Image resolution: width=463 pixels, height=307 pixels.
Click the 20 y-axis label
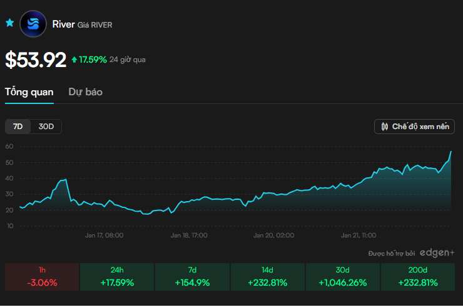pyautogui.click(x=9, y=211)
